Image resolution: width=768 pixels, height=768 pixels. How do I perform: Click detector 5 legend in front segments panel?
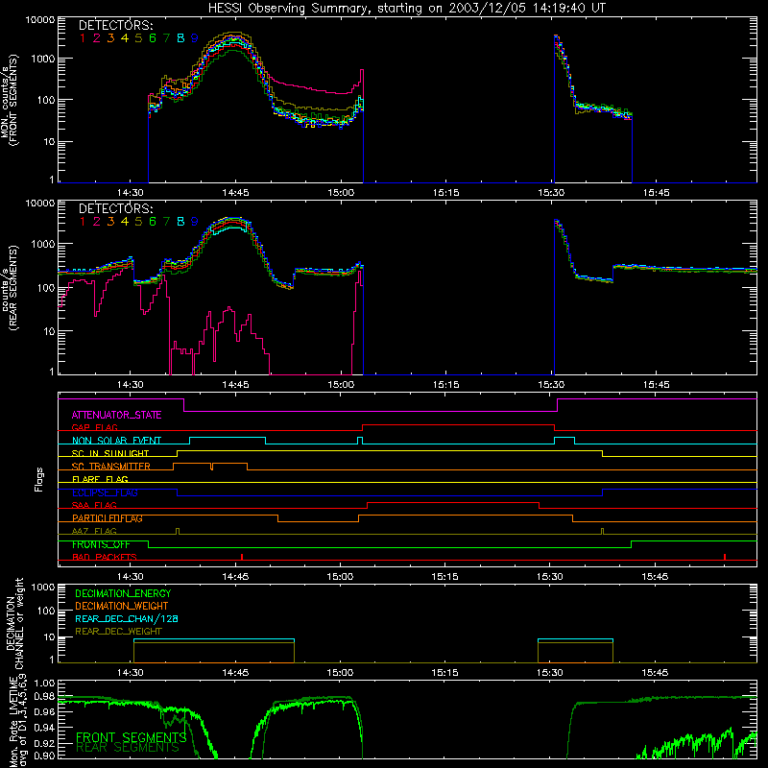click(138, 38)
